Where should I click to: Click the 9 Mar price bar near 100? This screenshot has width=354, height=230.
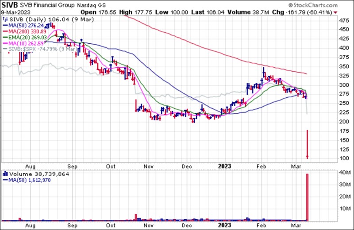307,144
